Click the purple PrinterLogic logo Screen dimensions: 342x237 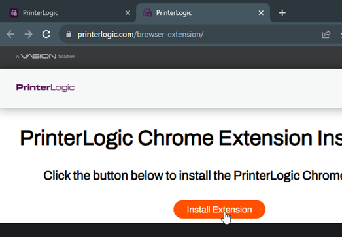[45, 87]
